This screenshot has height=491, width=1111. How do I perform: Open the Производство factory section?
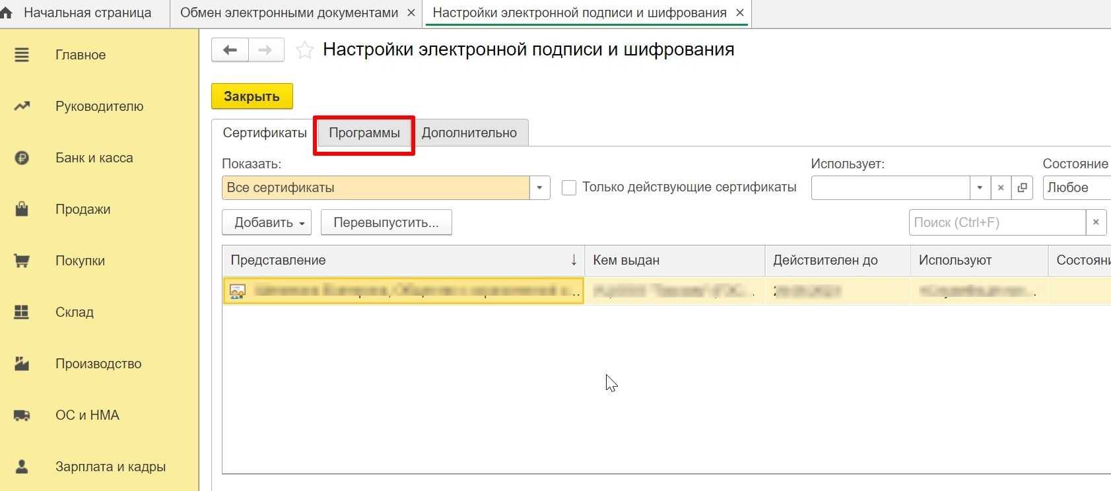point(98,364)
